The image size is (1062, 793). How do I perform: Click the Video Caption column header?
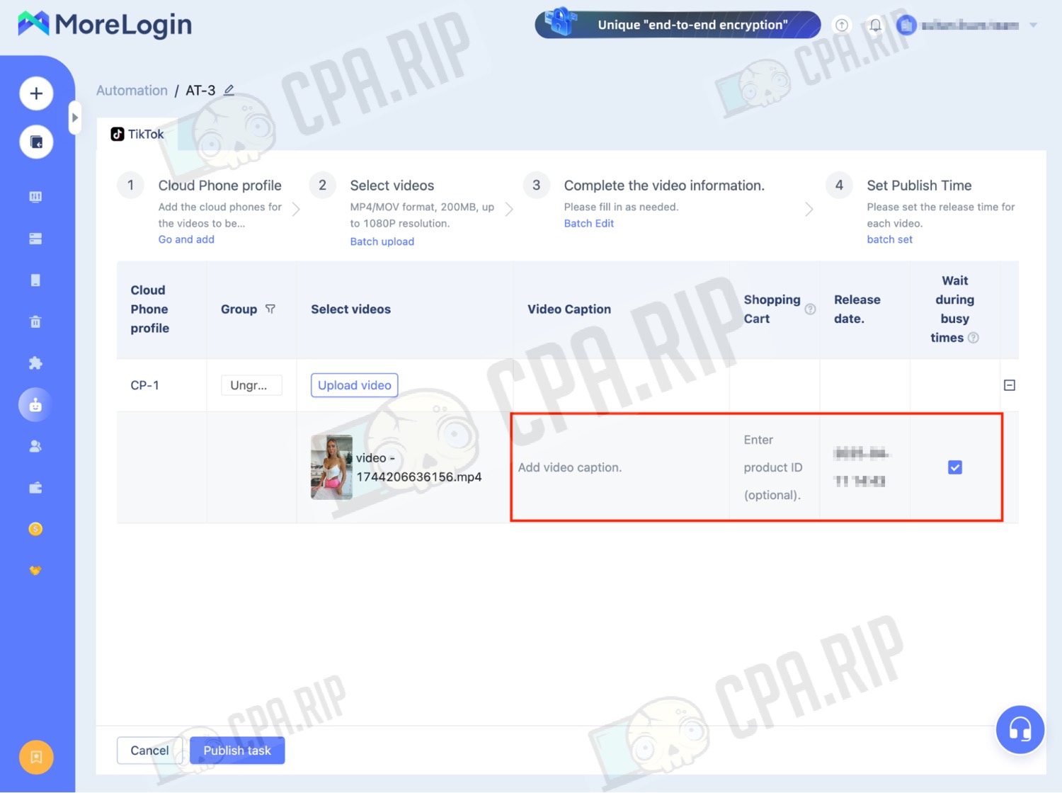(x=569, y=309)
